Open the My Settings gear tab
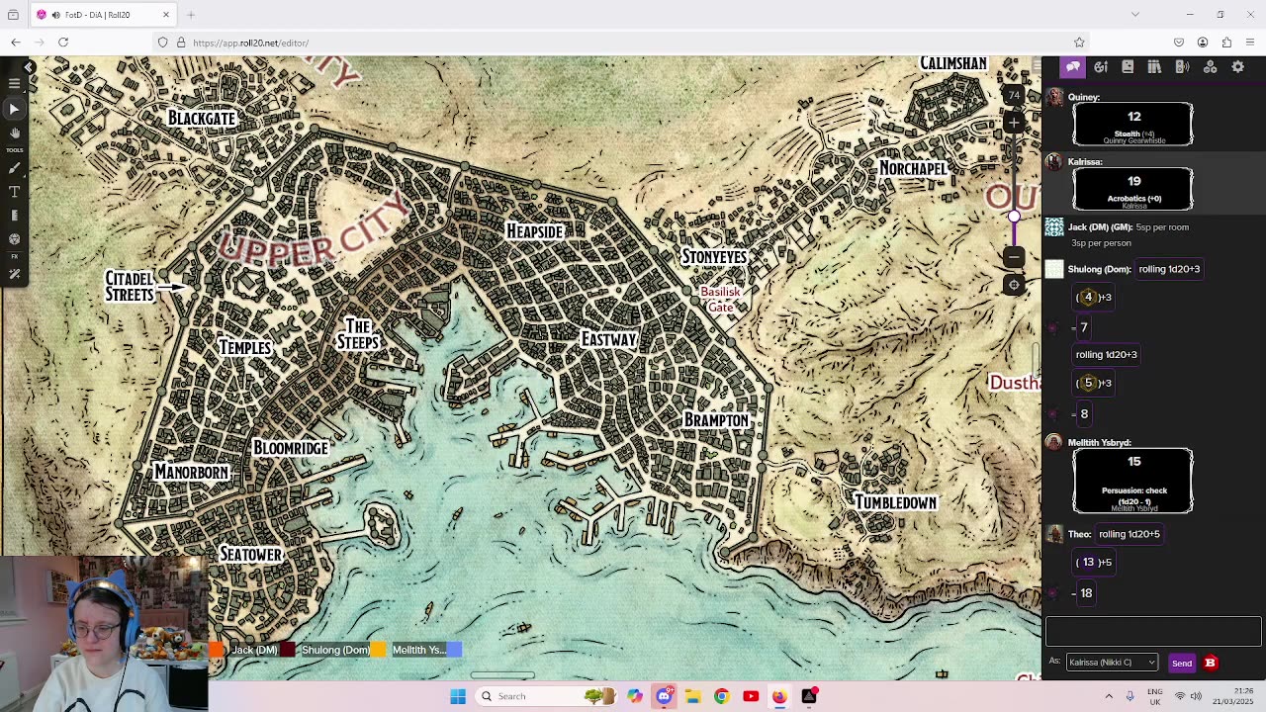Viewport: 1266px width, 712px height. pos(1237,66)
